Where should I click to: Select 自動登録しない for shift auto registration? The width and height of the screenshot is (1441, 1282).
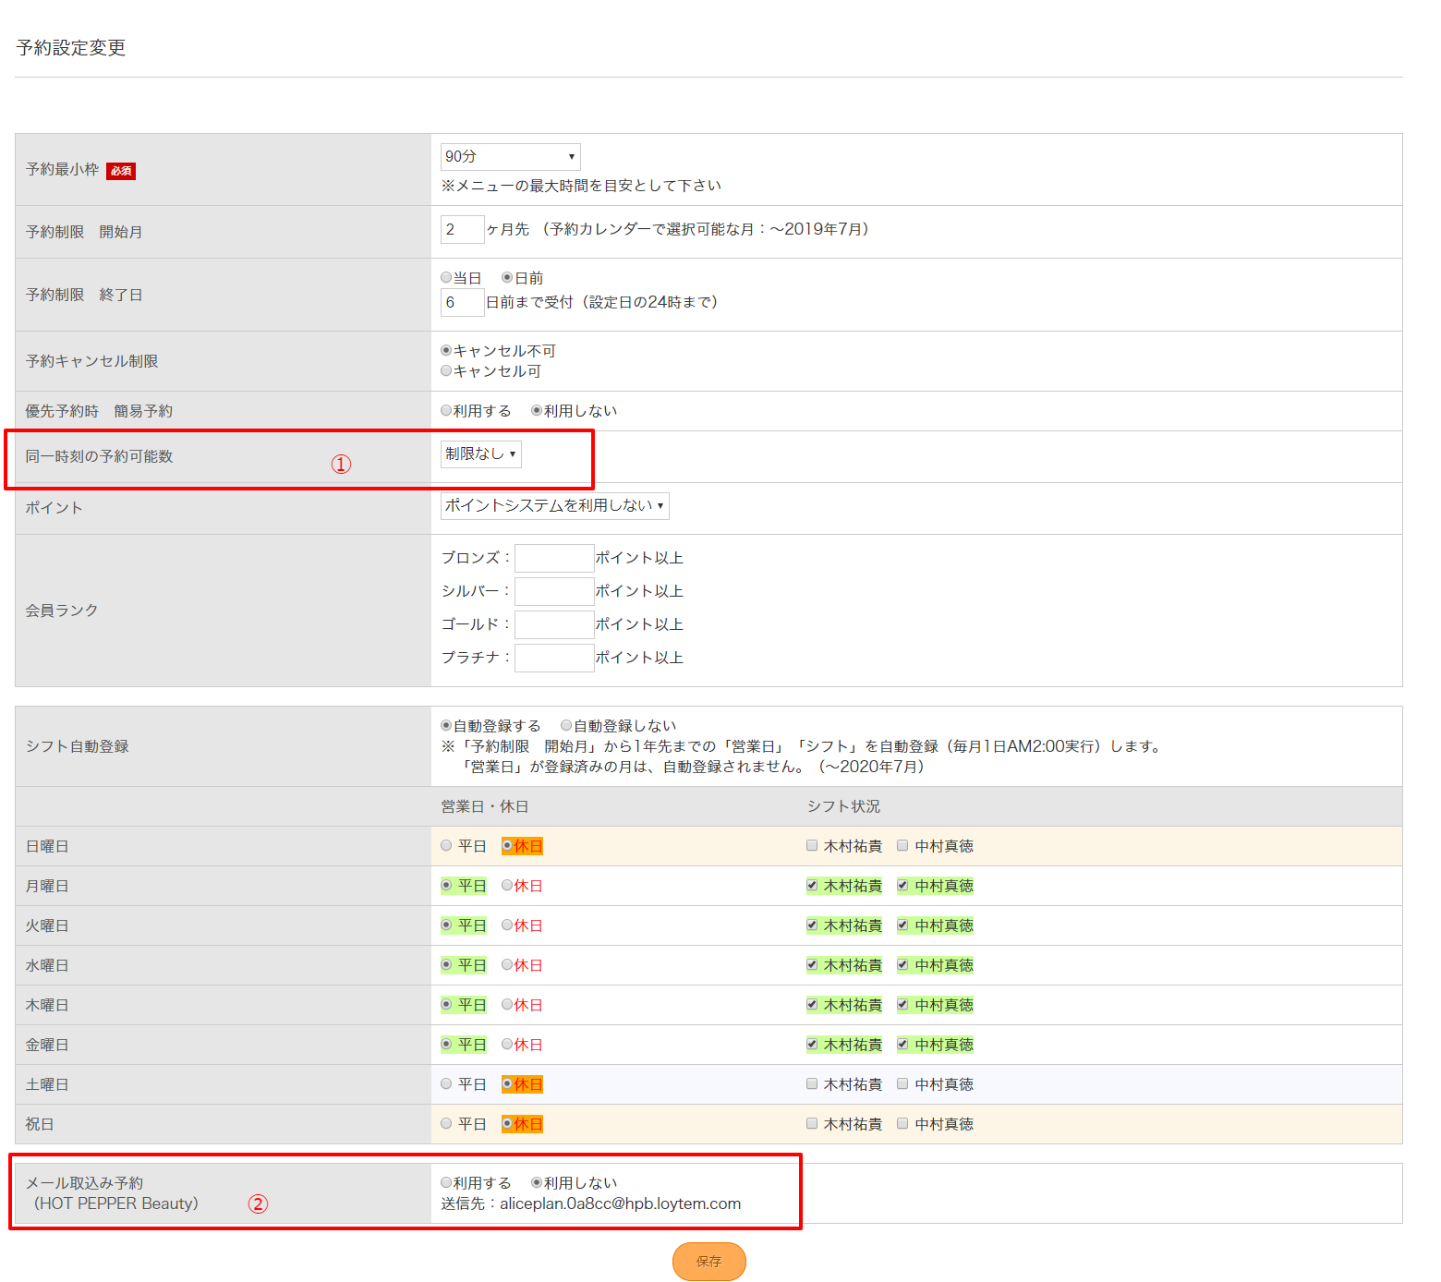pos(566,726)
